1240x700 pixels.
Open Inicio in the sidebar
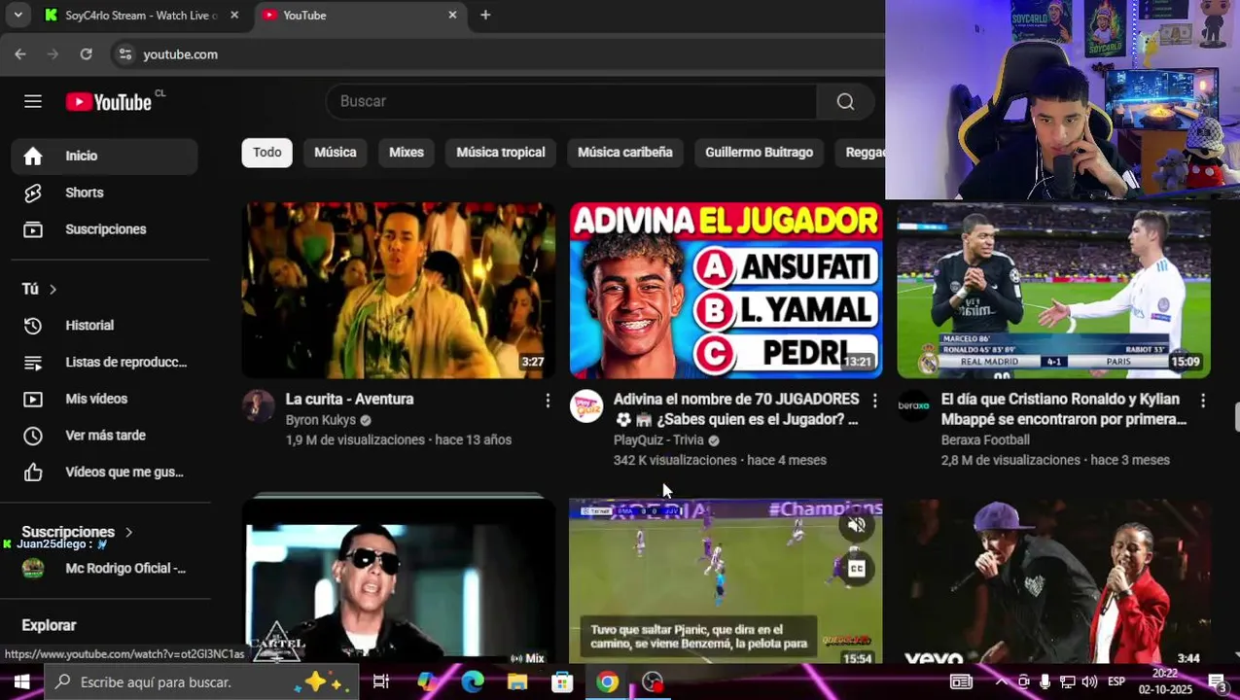(x=105, y=156)
